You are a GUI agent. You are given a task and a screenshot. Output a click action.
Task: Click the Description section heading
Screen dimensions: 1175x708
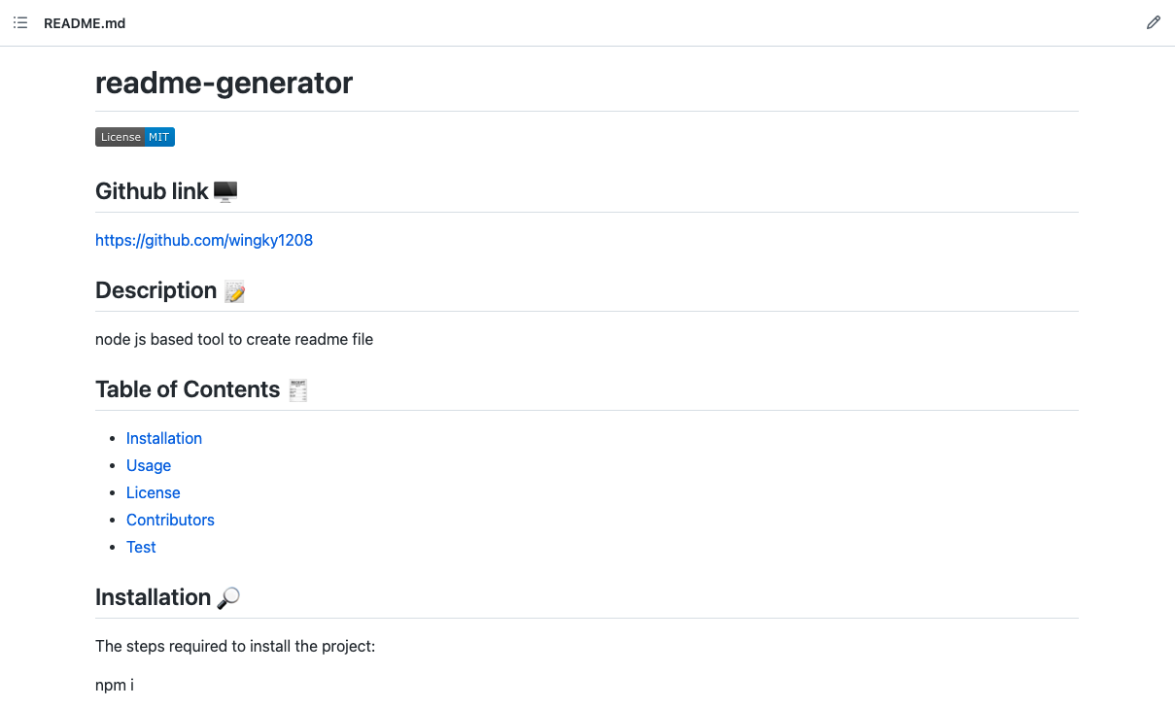pyautogui.click(x=156, y=289)
